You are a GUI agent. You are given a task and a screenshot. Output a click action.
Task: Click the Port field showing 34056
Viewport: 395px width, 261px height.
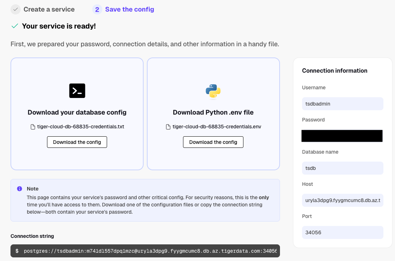point(342,232)
